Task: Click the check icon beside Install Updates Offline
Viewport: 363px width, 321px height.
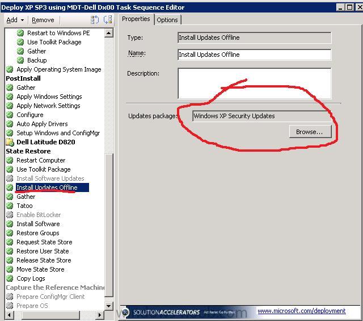Action: (10, 187)
